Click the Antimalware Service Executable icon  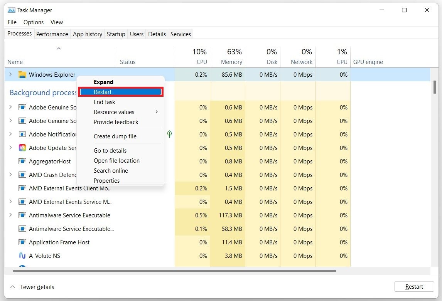tap(22, 215)
